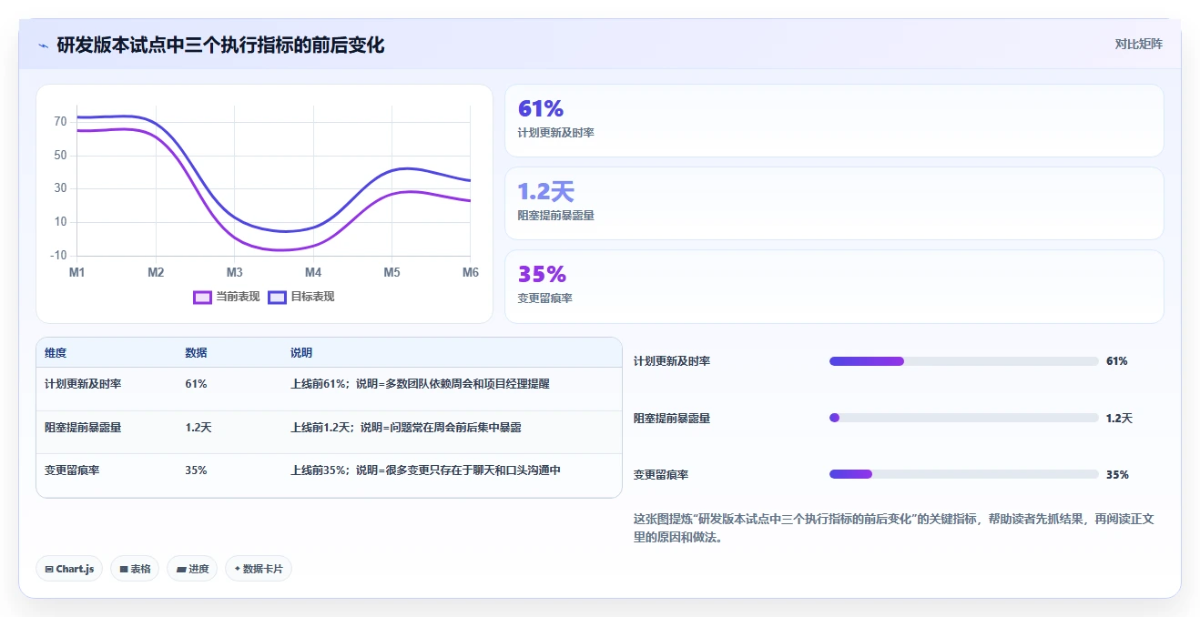Toggle the 目标表现 legend entry
Screen dimensions: 1200x617
(301, 297)
